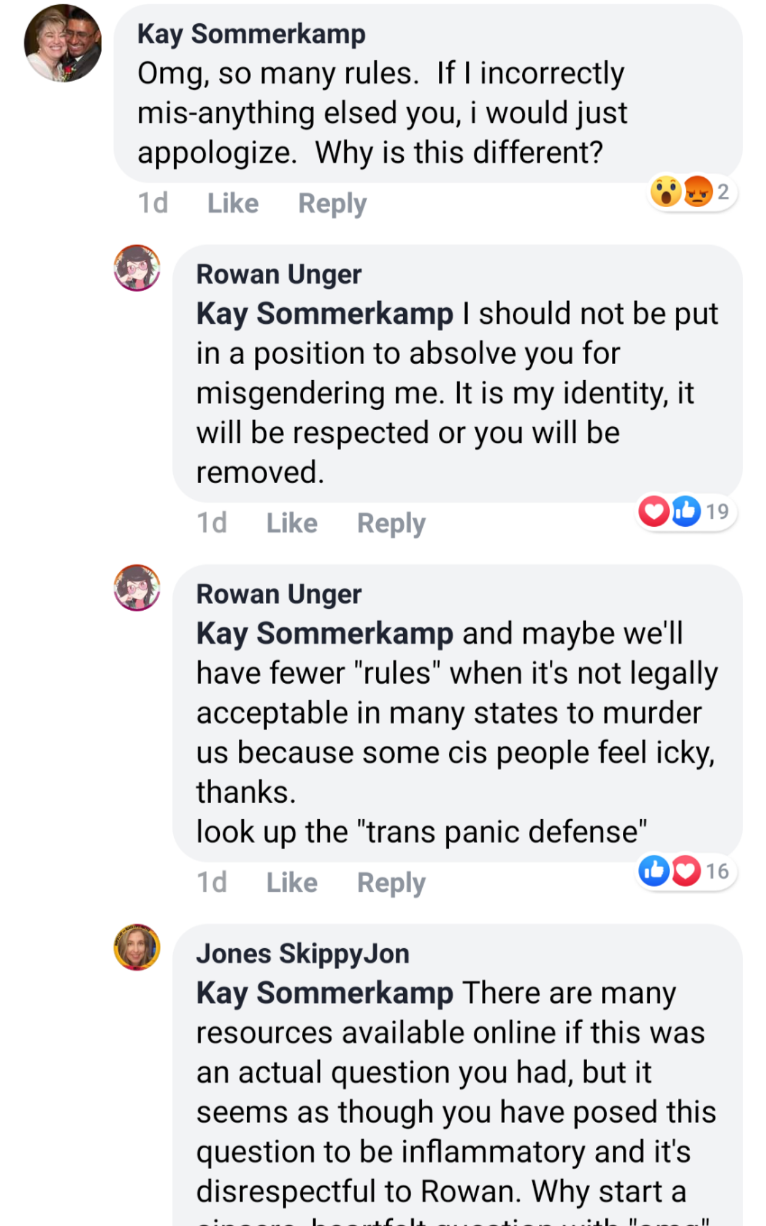Screen dimensions: 766x1226
Task: Reply to the trans panic defense comment
Action: 391,882
